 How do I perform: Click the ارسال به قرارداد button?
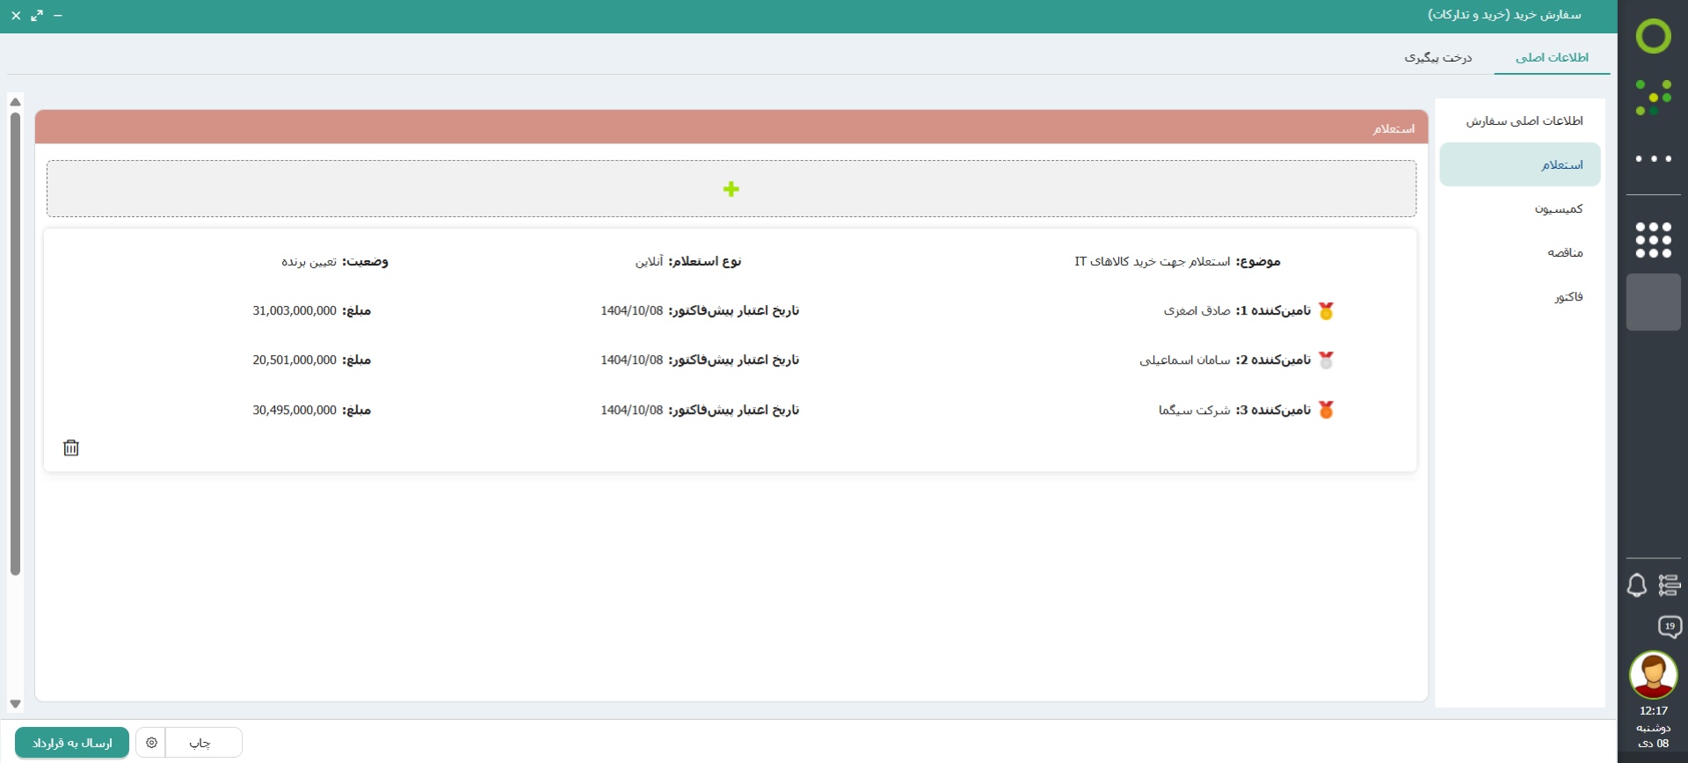72,743
